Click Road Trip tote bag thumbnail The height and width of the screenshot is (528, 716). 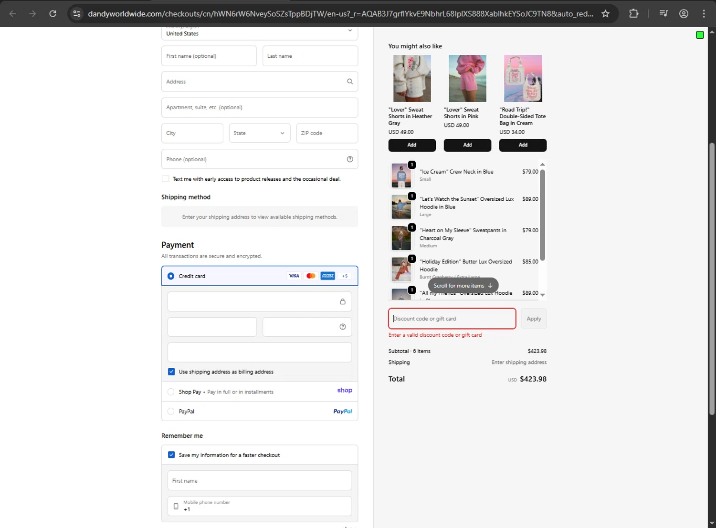523,78
